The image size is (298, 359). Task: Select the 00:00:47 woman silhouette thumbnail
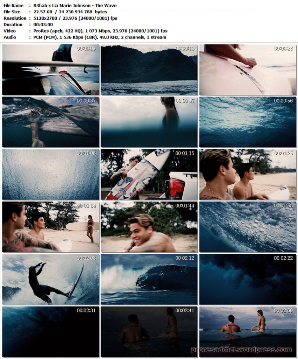[x=149, y=122]
